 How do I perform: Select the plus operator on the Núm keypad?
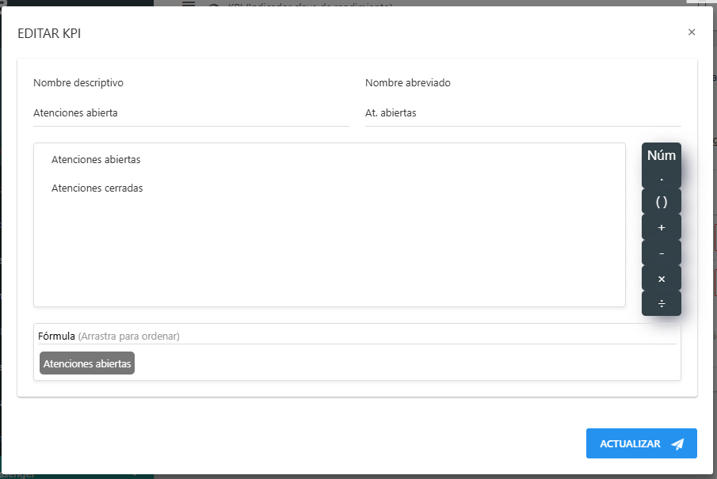pos(662,227)
